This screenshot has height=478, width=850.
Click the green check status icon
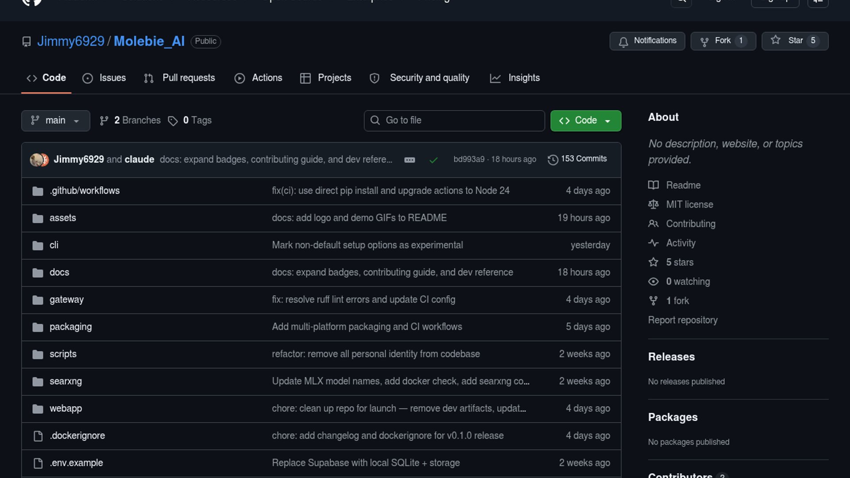[433, 160]
